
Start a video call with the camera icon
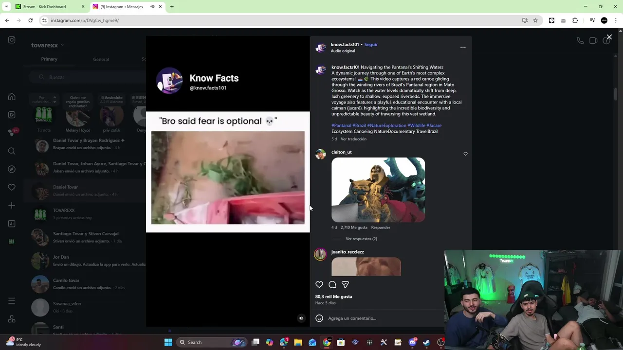(x=593, y=41)
